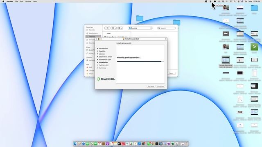Select the Destination Select step

click(x=106, y=57)
